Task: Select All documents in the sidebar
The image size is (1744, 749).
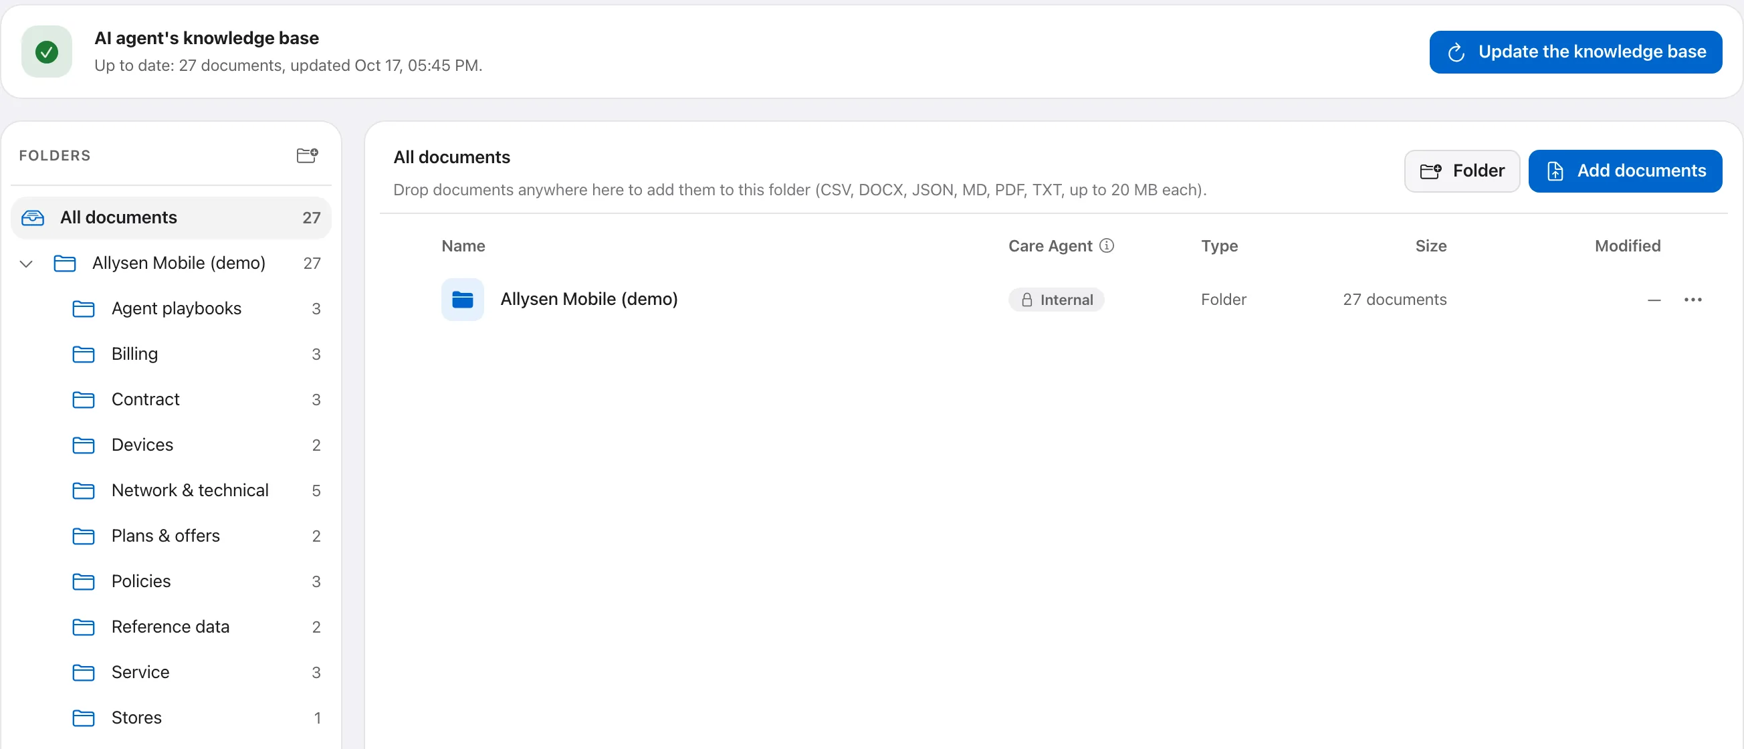Action: pos(171,217)
